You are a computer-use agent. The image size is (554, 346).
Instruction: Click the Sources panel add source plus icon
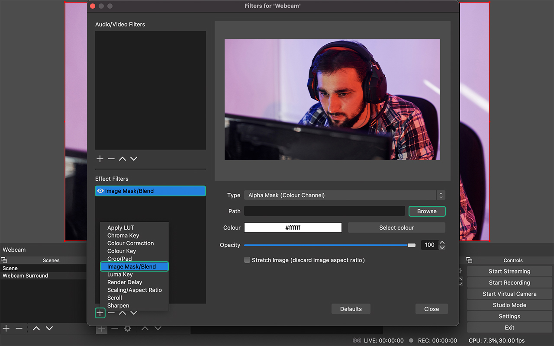pyautogui.click(x=101, y=329)
